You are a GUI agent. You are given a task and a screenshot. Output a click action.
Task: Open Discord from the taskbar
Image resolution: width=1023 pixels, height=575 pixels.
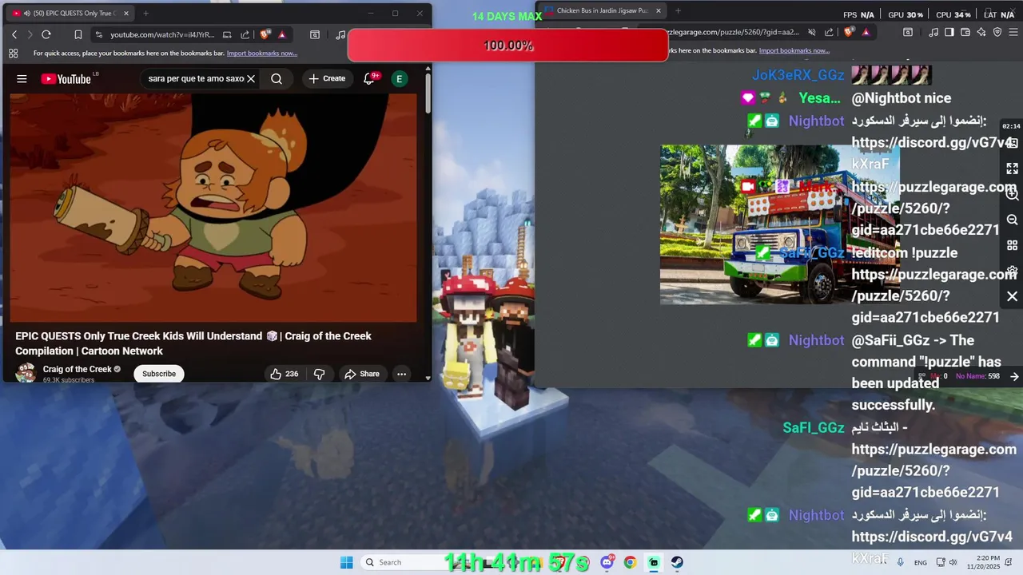tap(607, 562)
